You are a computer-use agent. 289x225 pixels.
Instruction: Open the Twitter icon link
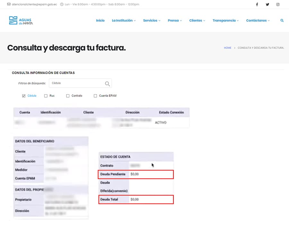click(267, 4)
